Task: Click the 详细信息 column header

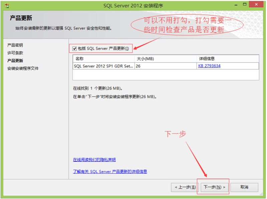Action: [x=228, y=59]
